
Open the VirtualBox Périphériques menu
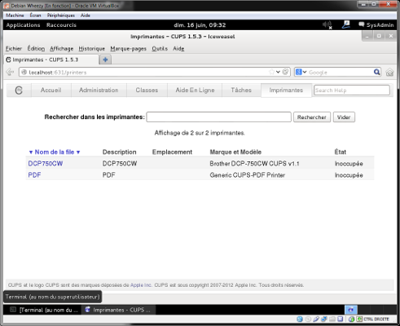[61, 15]
